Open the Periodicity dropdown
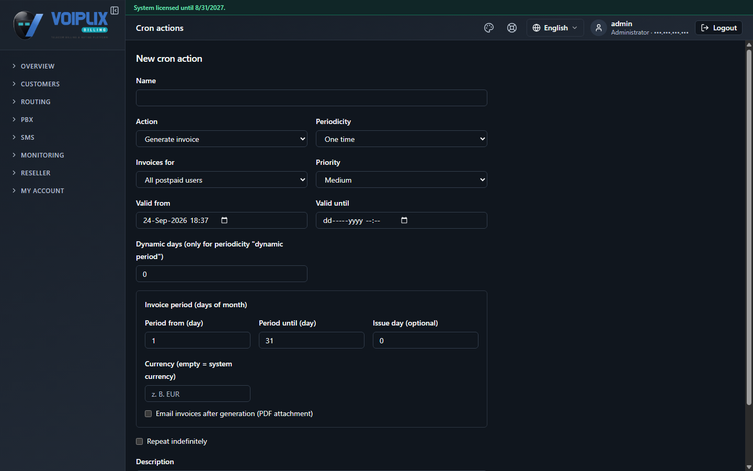This screenshot has height=471, width=753. click(x=402, y=139)
